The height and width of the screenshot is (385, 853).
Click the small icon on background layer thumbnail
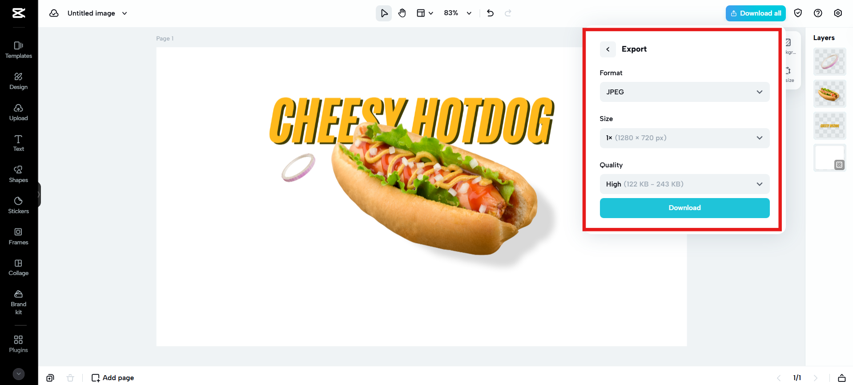click(x=839, y=165)
